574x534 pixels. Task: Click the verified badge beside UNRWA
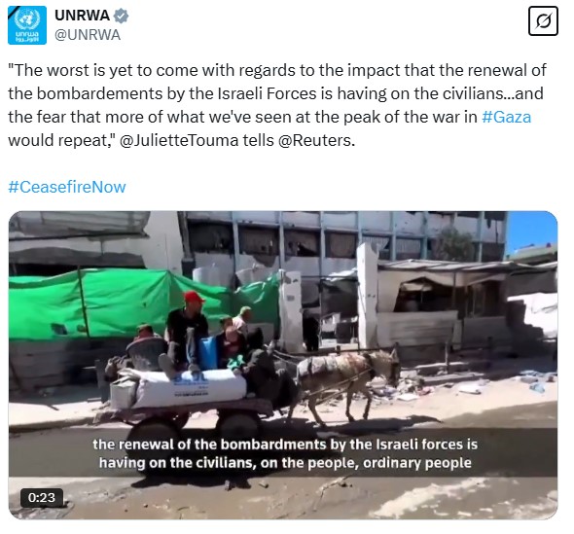[121, 16]
